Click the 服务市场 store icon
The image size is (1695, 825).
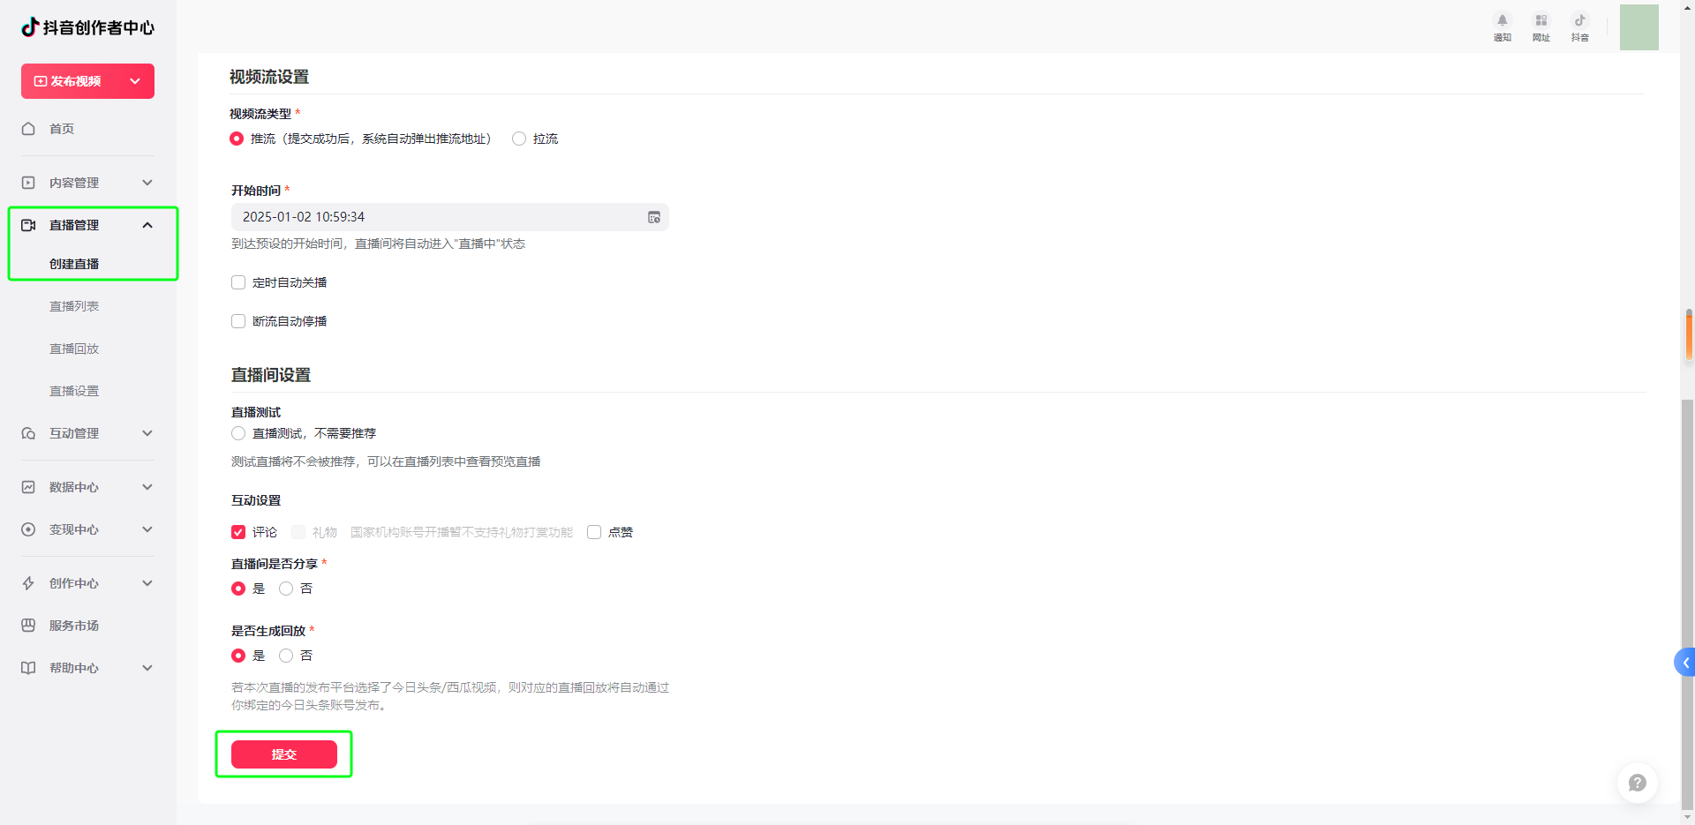(x=28, y=626)
